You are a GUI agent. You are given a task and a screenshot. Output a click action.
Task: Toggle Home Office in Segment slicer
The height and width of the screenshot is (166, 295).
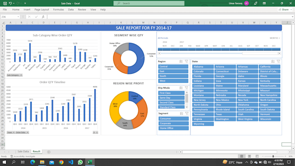pos(174,128)
